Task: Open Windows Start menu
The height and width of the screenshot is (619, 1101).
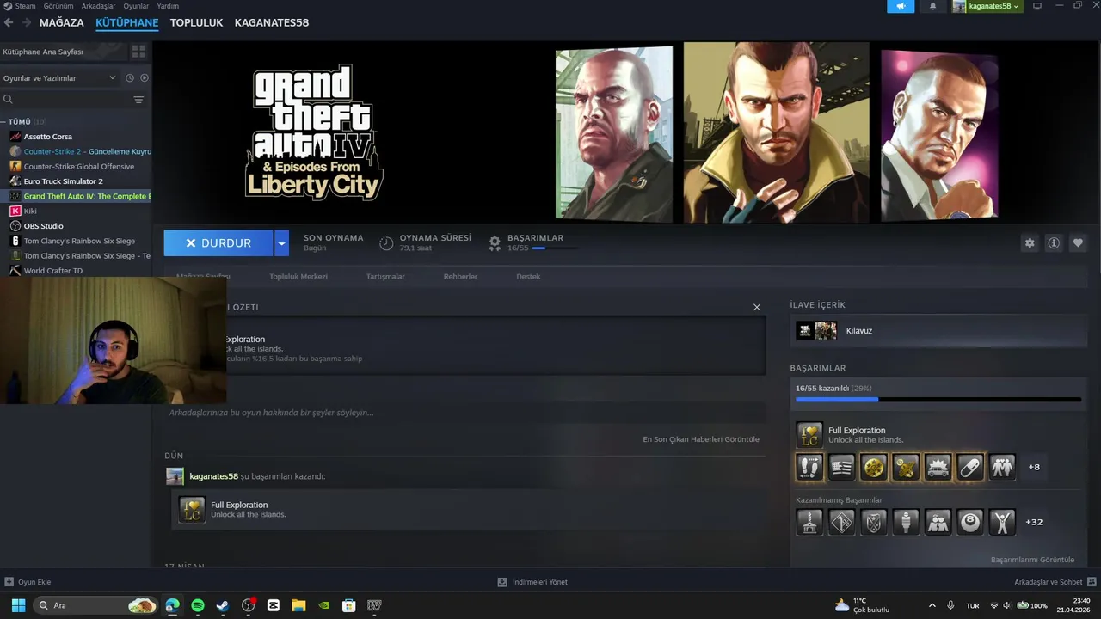Action: 18,605
